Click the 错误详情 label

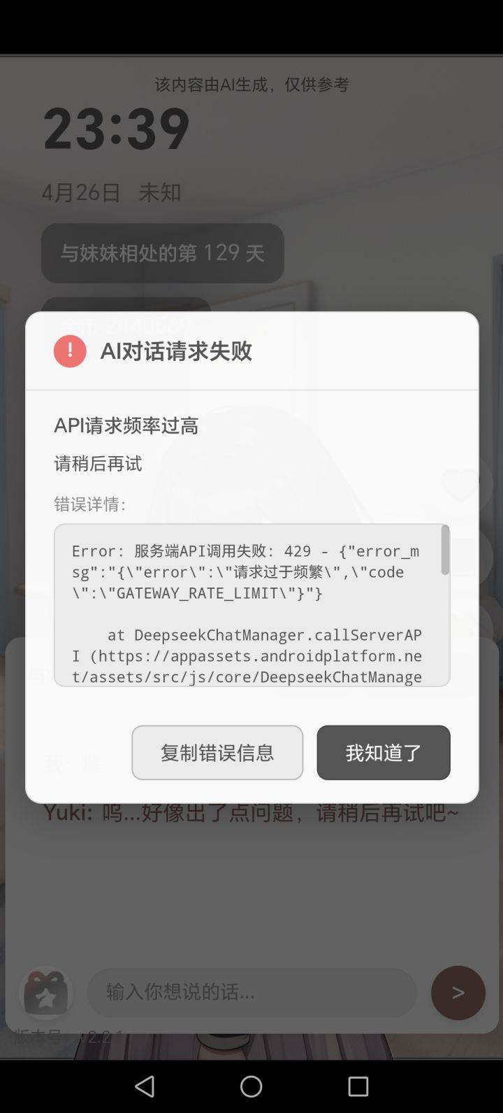click(90, 504)
